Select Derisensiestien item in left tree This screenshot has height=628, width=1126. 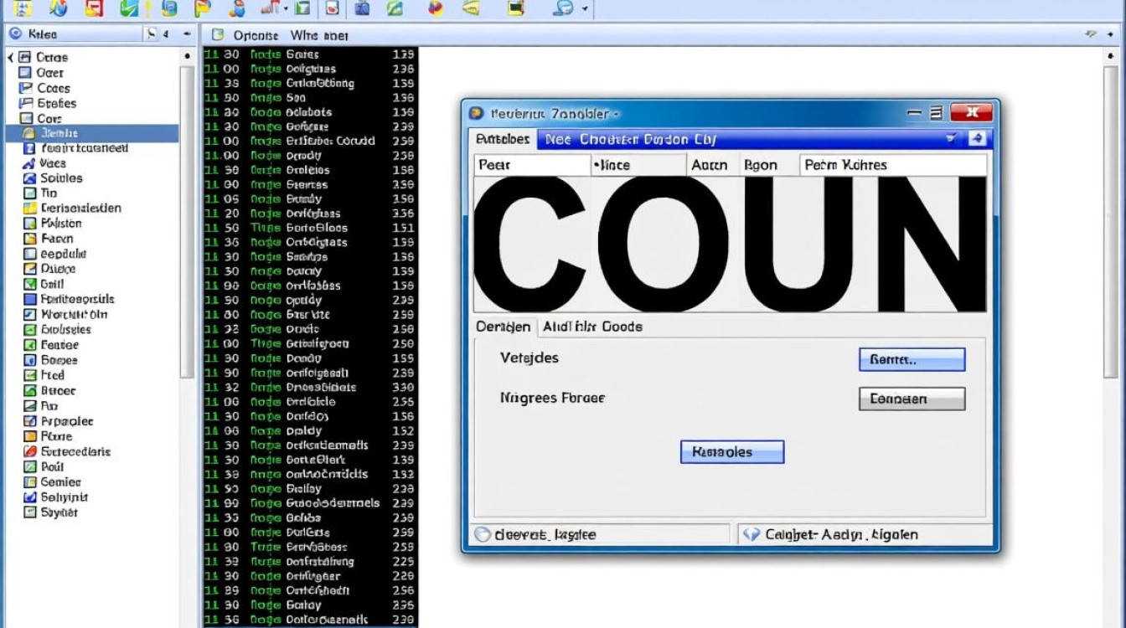point(80,208)
